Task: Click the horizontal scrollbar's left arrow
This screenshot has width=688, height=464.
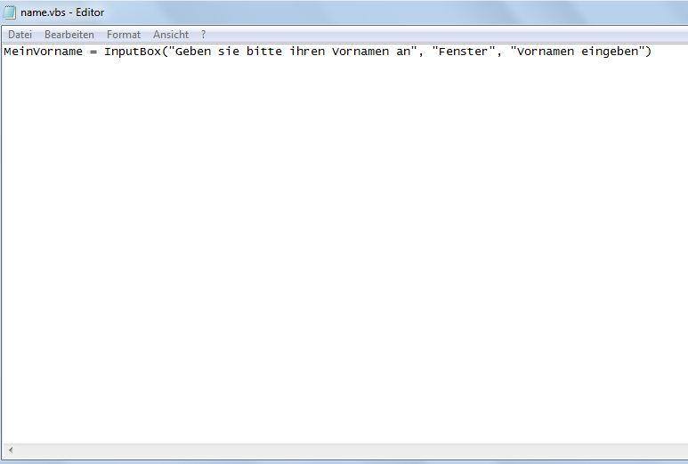Action: [10, 451]
